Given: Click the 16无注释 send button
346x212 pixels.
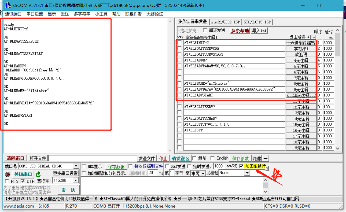Looking at the screenshot, I should [301, 130].
